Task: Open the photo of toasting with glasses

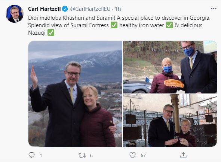Action: 170,120
